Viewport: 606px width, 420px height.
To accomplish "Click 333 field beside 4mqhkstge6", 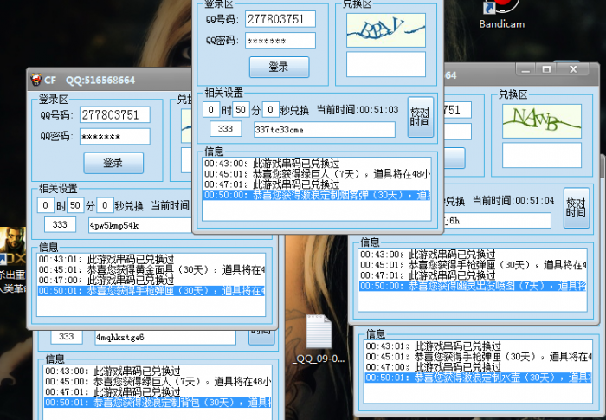I will pos(67,337).
